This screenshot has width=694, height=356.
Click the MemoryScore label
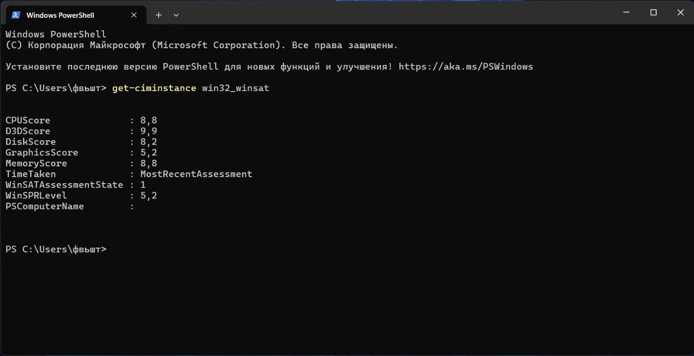click(x=36, y=163)
